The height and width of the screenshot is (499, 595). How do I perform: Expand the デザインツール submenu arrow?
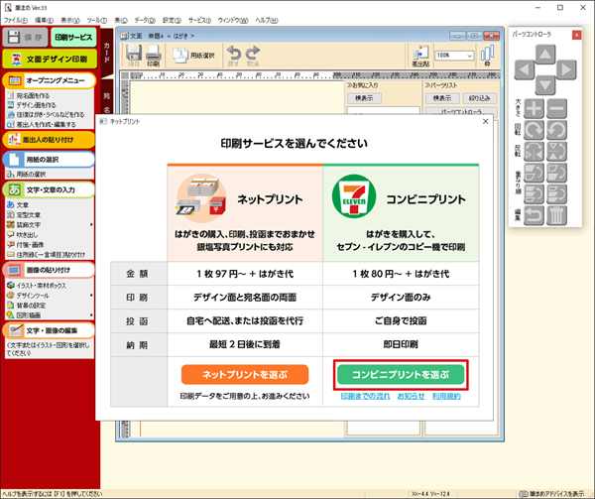[x=91, y=295]
